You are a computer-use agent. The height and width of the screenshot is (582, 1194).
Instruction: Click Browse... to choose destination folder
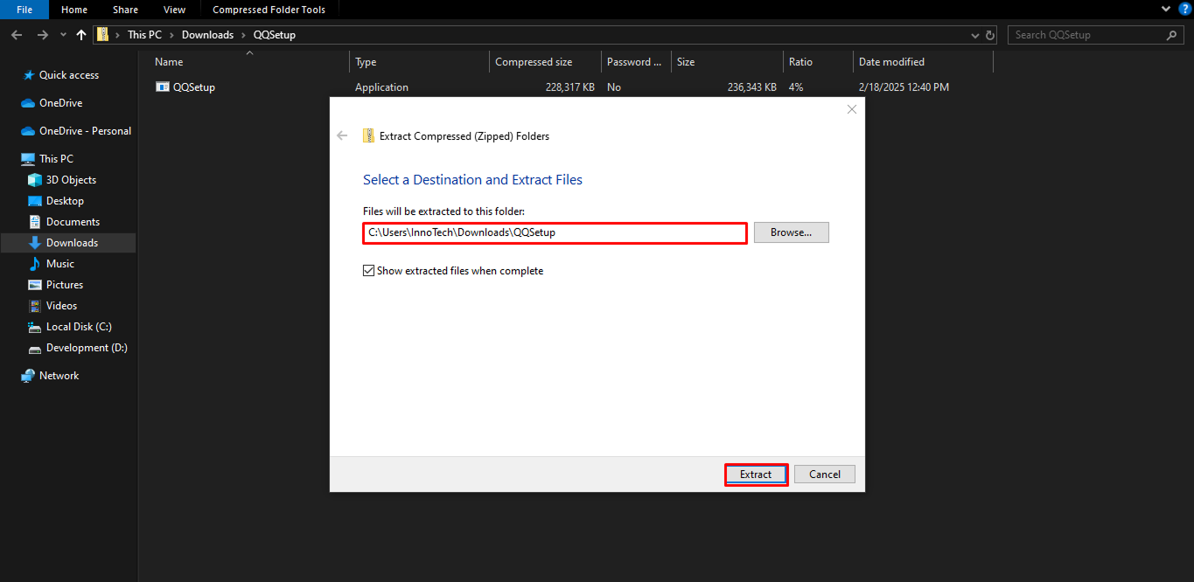[792, 232]
